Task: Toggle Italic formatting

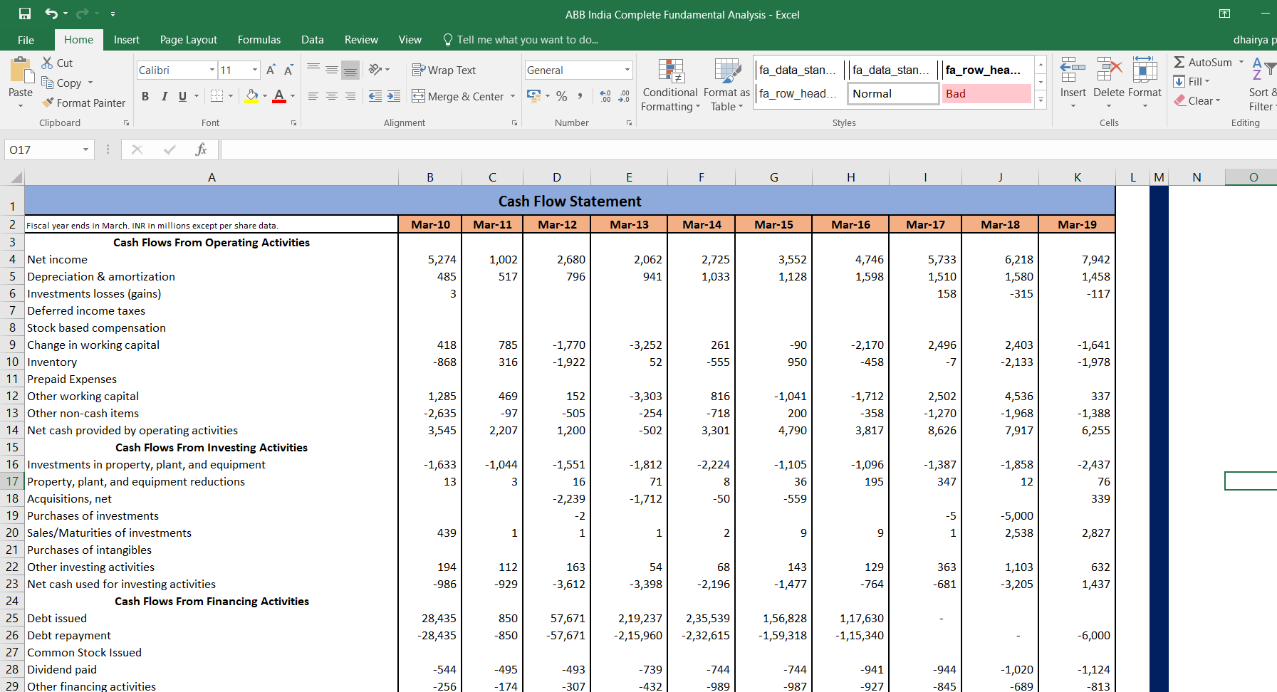Action: coord(164,96)
